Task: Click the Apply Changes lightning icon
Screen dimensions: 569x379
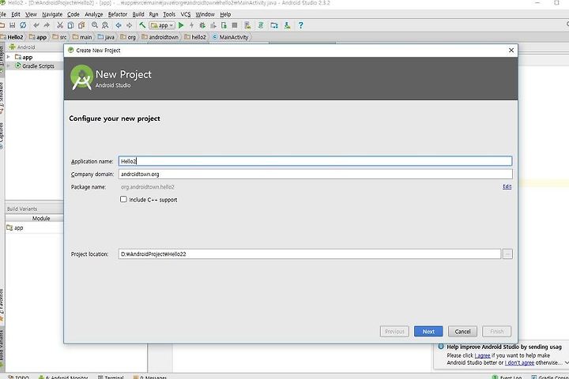Action: (191, 25)
